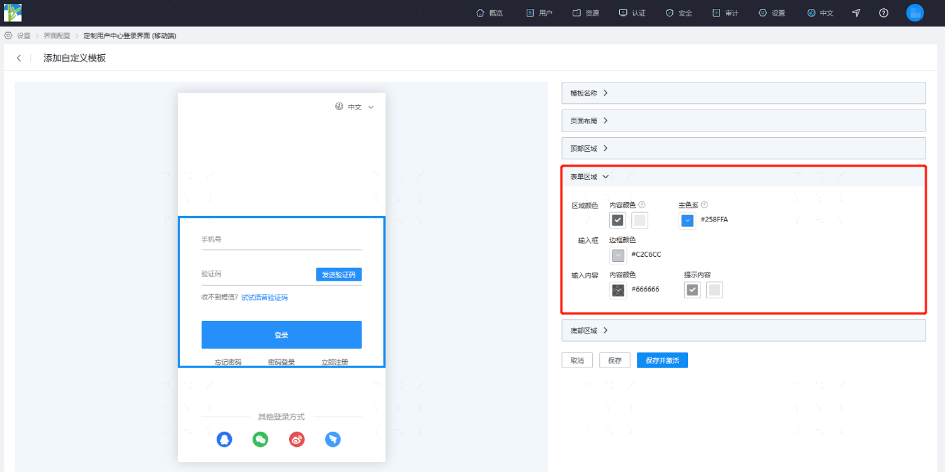The height and width of the screenshot is (472, 945).
Task: Open the 设置 menu in top navigation
Action: tap(772, 13)
